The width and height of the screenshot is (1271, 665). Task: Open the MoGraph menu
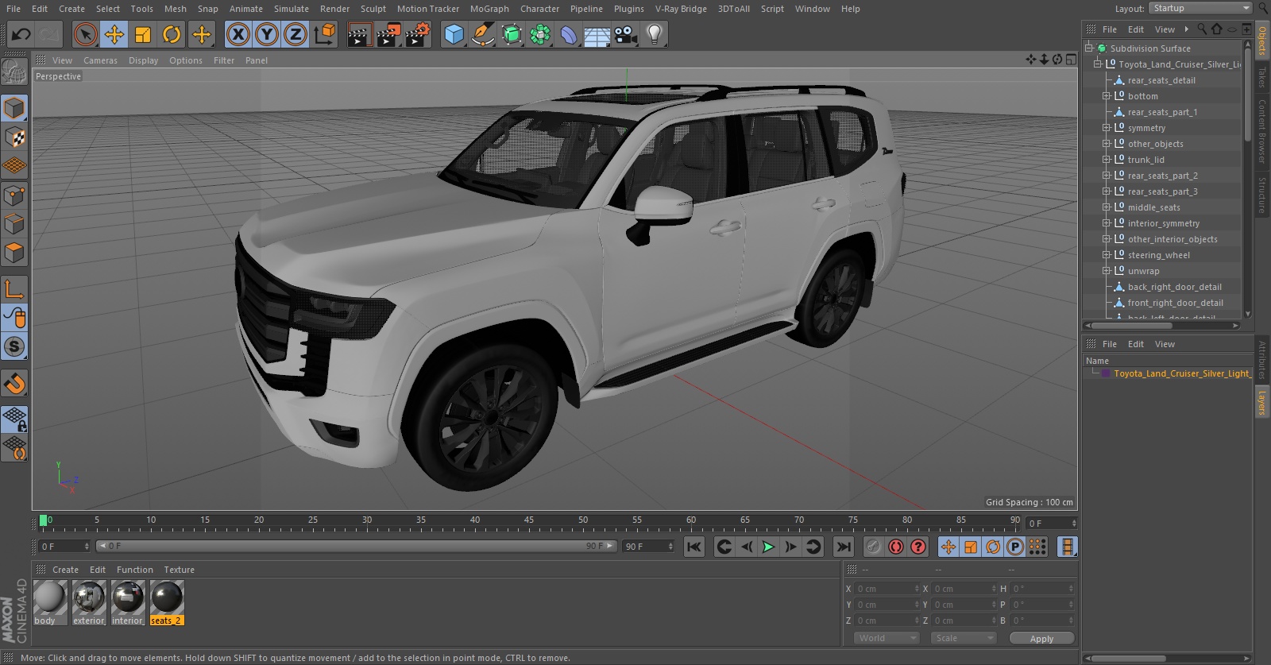[489, 9]
